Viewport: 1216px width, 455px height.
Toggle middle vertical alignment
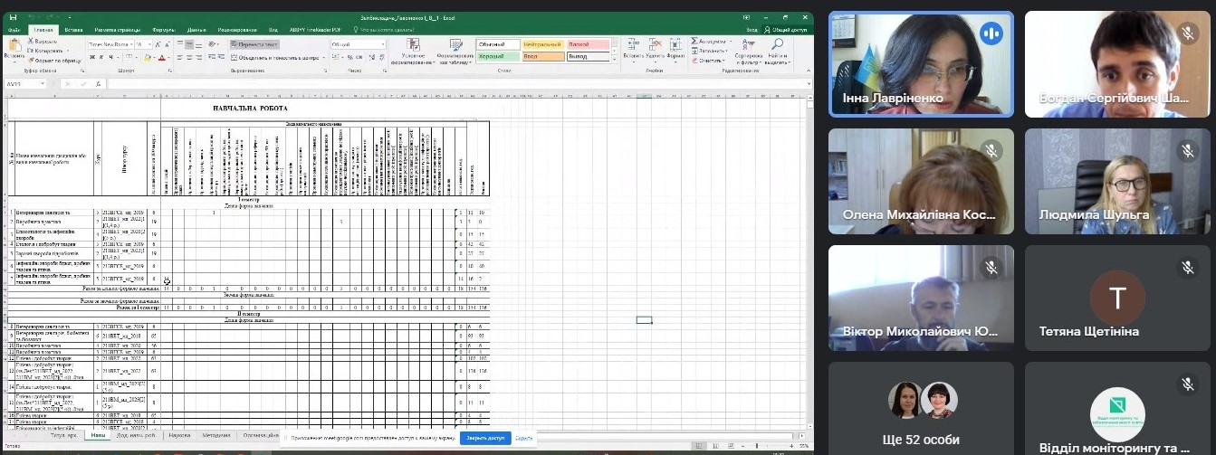pos(189,44)
